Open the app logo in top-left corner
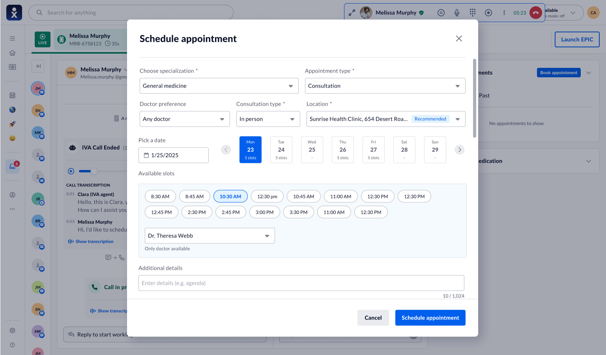This screenshot has height=355, width=606. pos(14,13)
